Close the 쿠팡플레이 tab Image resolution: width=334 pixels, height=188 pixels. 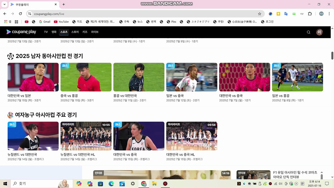pos(56,4)
